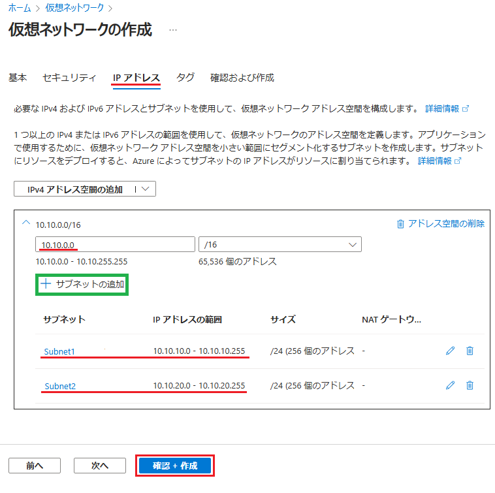Viewport: 495px width, 493px height.
Task: Click the trash icon beside アドレス空間の削除
Action: point(400,224)
